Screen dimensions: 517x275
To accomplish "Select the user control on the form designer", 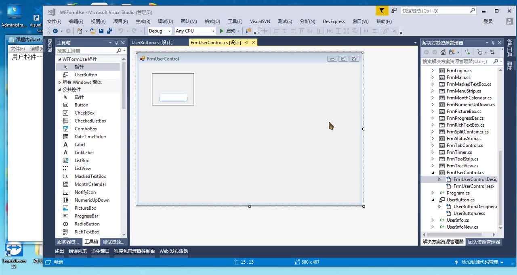I will pyautogui.click(x=173, y=89).
